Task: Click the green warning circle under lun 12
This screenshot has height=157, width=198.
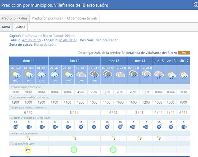Action: (74, 150)
